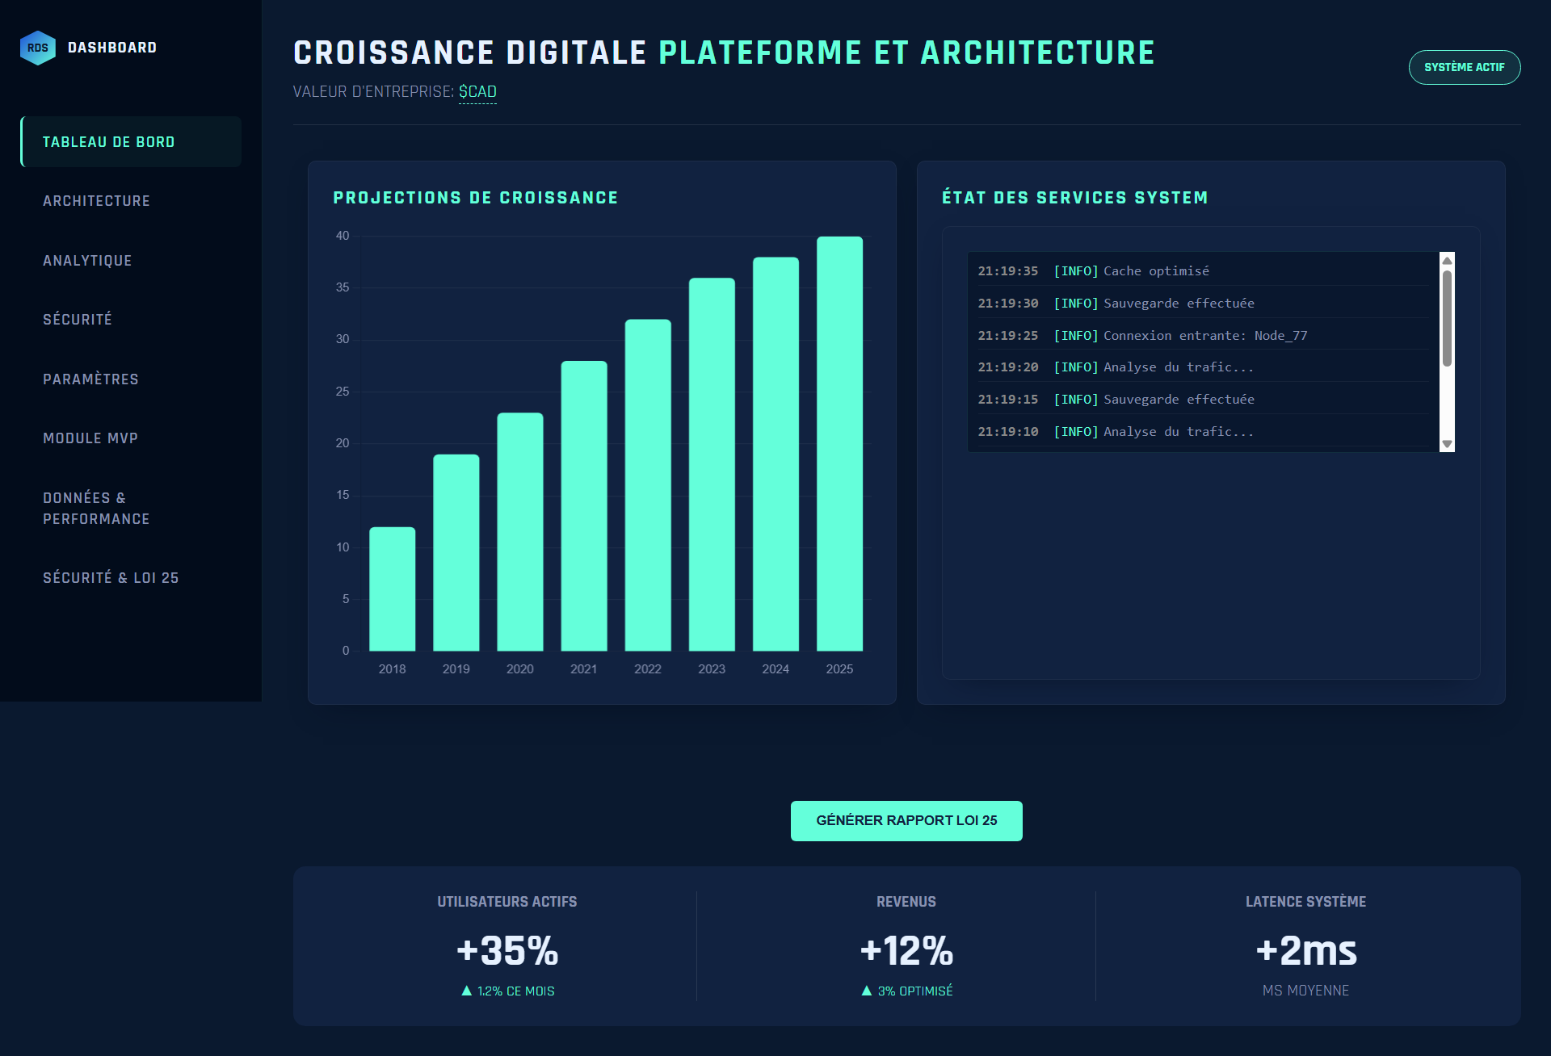Click the 2025 bar in growth chart
This screenshot has width=1551, height=1056.
(x=839, y=443)
